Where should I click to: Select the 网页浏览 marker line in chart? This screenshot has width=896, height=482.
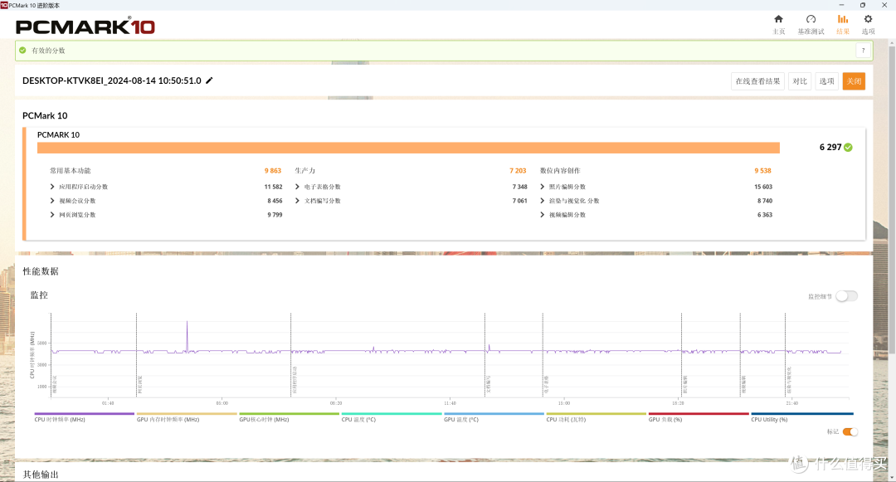(137, 354)
